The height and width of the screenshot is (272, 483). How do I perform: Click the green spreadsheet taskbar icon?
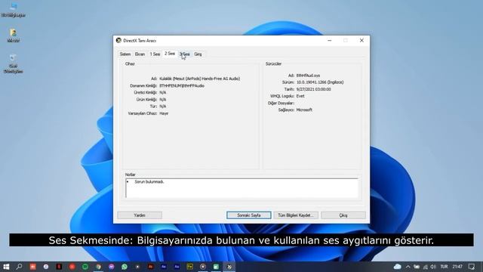click(x=216, y=267)
